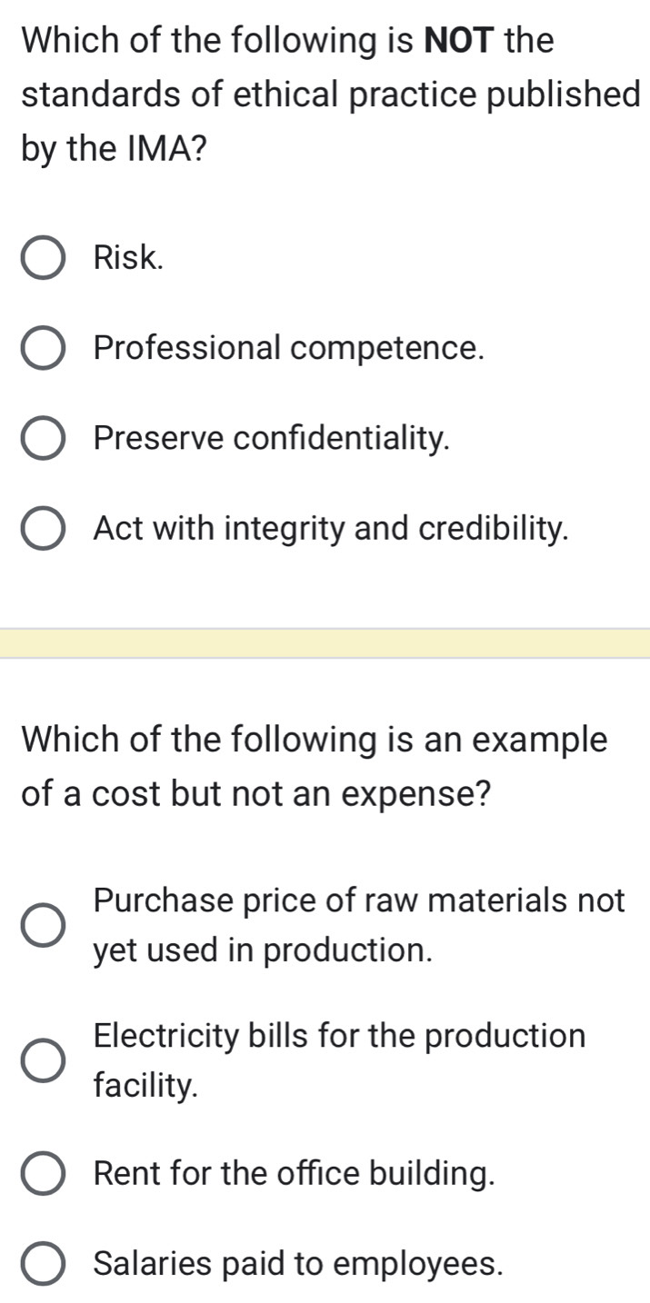The height and width of the screenshot is (1303, 650).
Task: Click the 'Act with integrity and credibility.' text
Action: click(332, 529)
